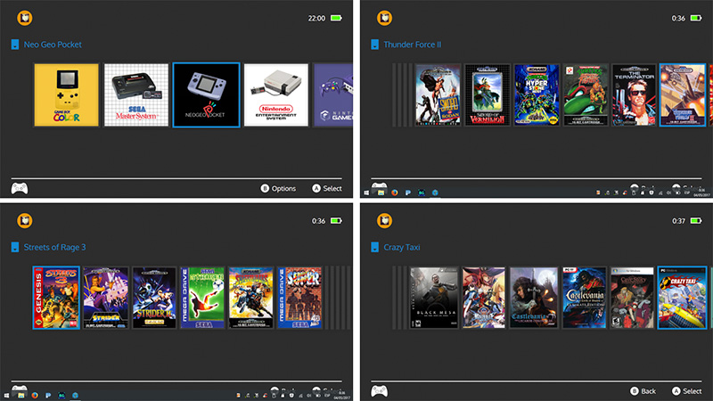Screen dimensions: 713x401
Task: Open the highlighted Crazy Taxi cover
Action: click(682, 298)
